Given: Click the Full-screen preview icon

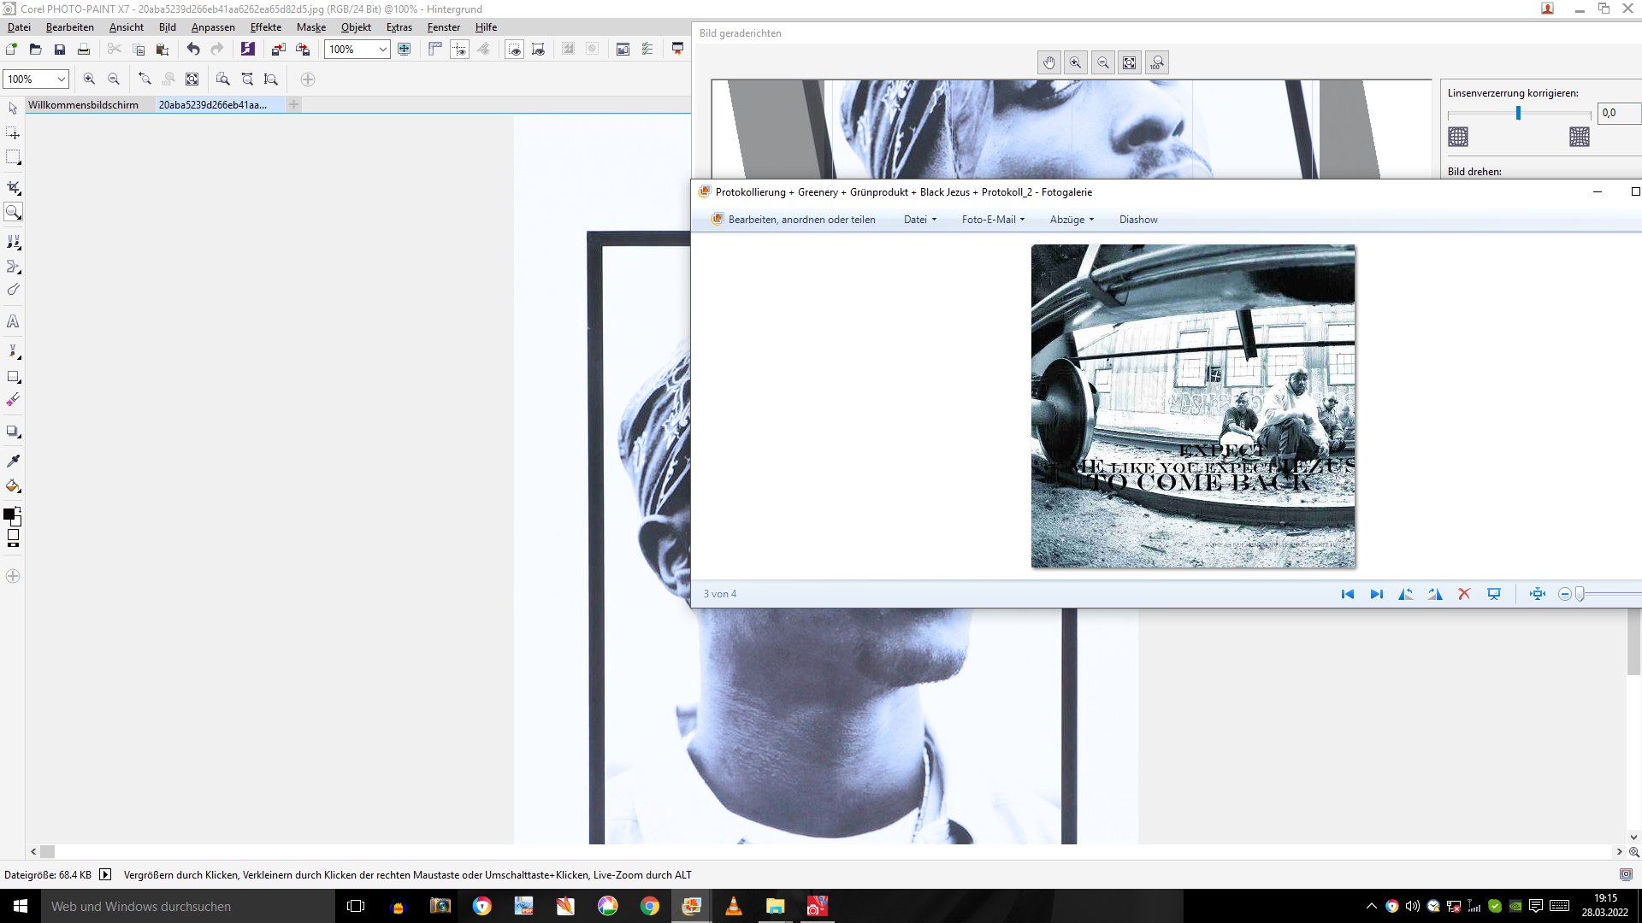Looking at the screenshot, I should click(x=405, y=50).
